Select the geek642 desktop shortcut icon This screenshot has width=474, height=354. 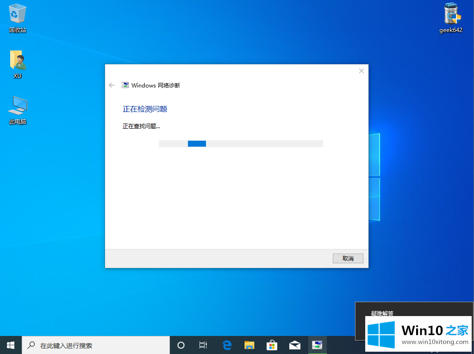pyautogui.click(x=451, y=18)
